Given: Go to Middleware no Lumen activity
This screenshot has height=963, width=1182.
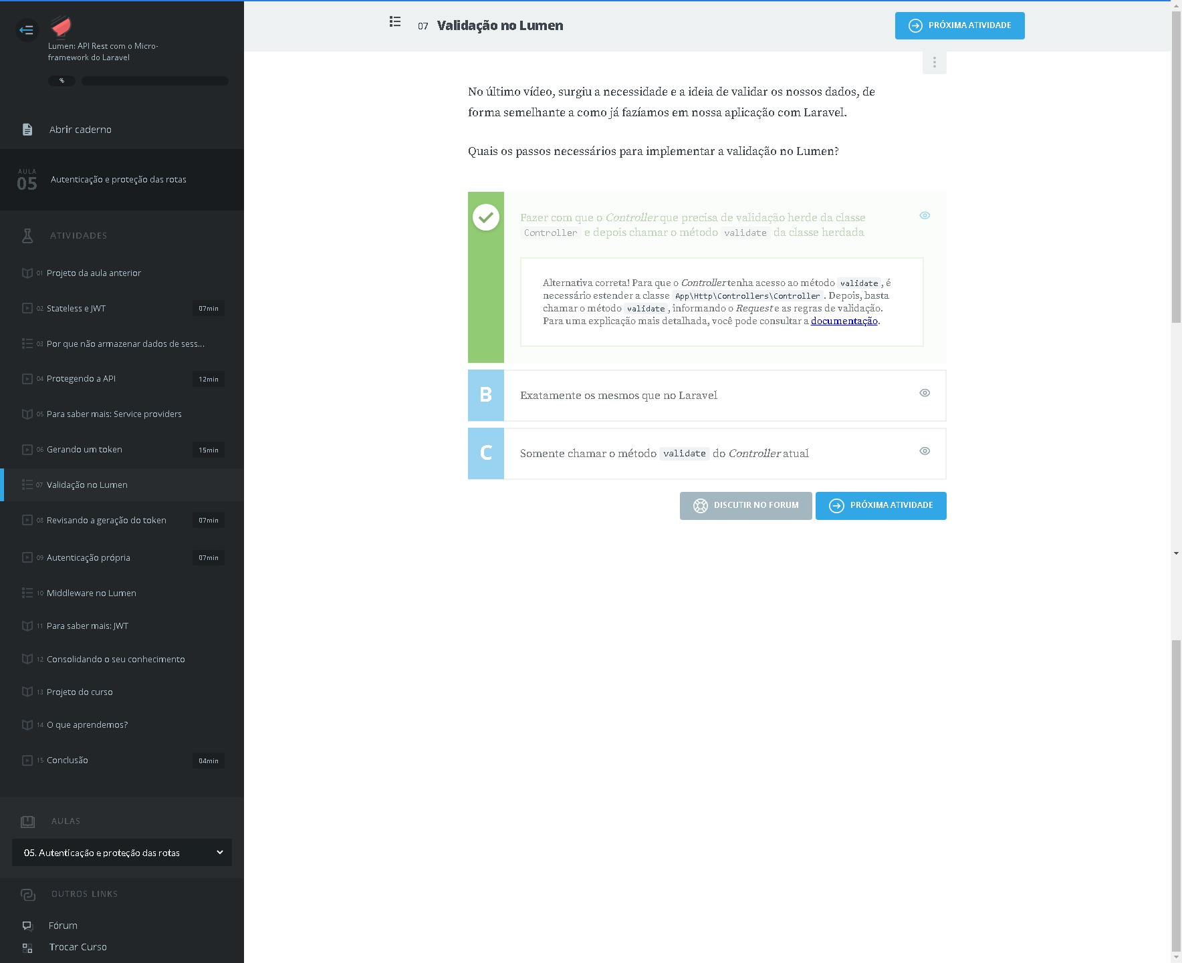Looking at the screenshot, I should tap(92, 593).
